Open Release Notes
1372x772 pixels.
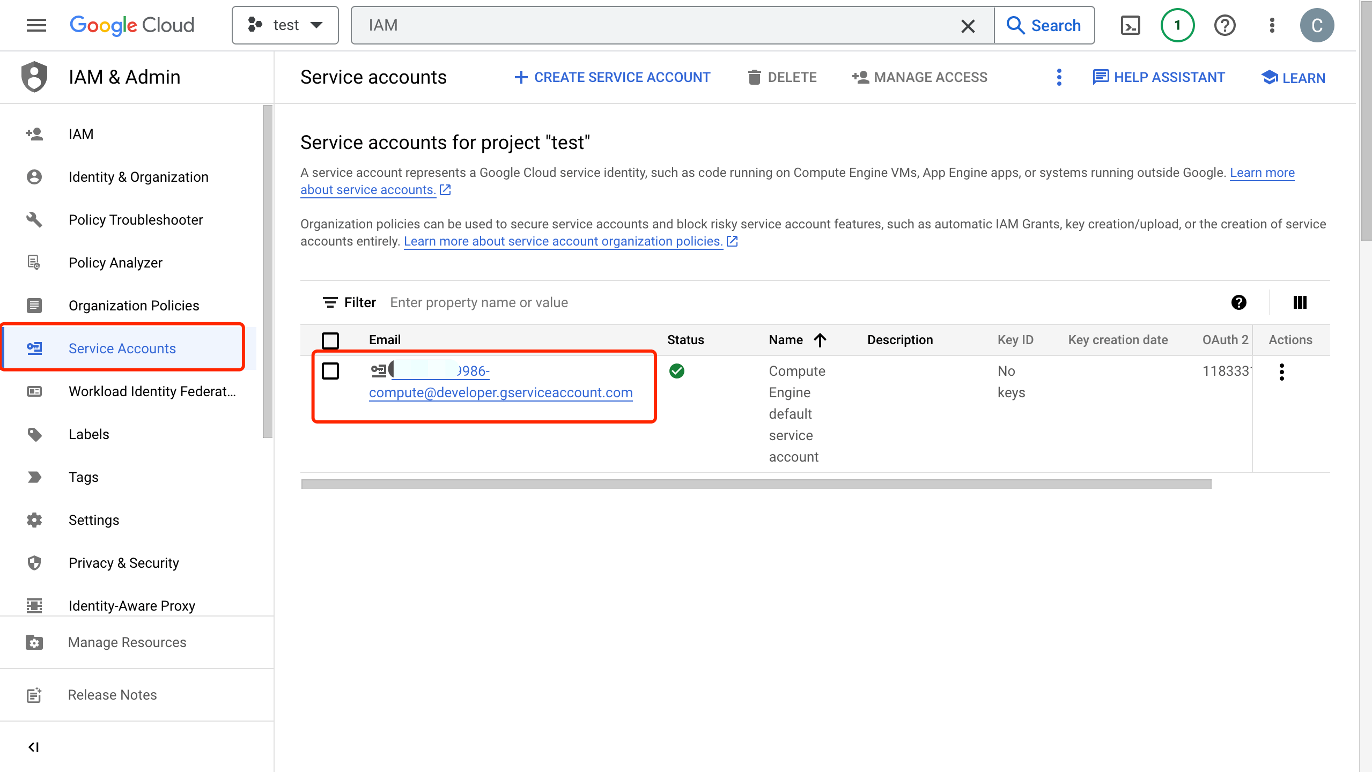(x=113, y=695)
